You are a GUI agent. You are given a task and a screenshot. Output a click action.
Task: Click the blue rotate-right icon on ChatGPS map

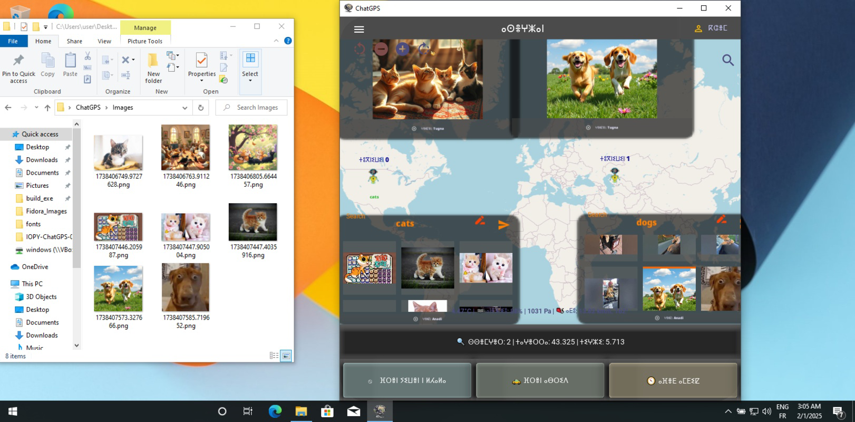pos(424,49)
